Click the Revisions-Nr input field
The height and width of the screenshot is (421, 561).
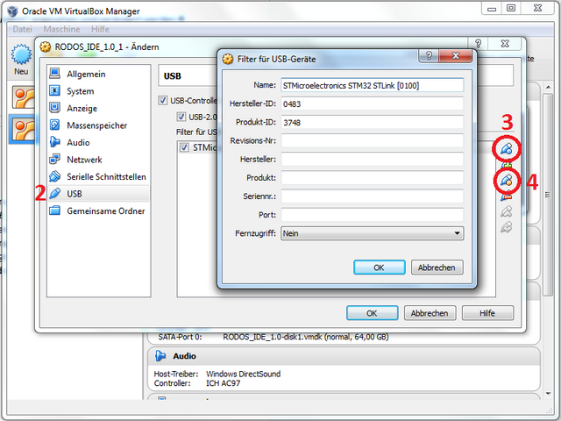(x=372, y=140)
